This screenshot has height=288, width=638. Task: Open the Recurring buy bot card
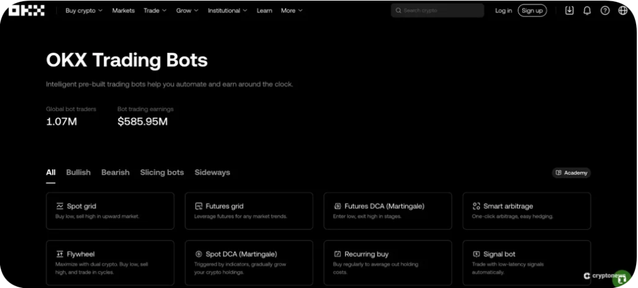coord(388,262)
